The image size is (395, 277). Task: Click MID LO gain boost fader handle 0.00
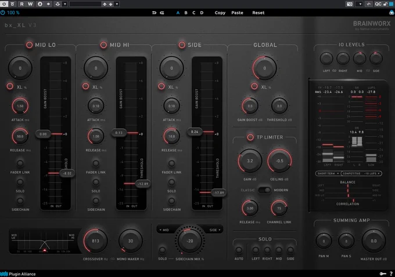(x=43, y=134)
